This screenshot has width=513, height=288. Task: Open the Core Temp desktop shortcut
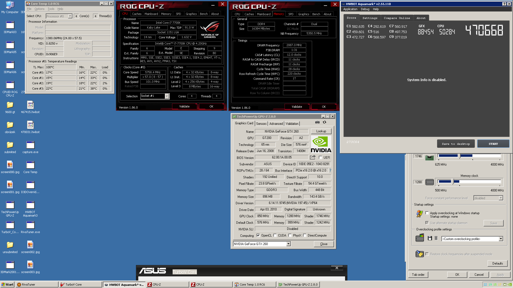coord(30,167)
